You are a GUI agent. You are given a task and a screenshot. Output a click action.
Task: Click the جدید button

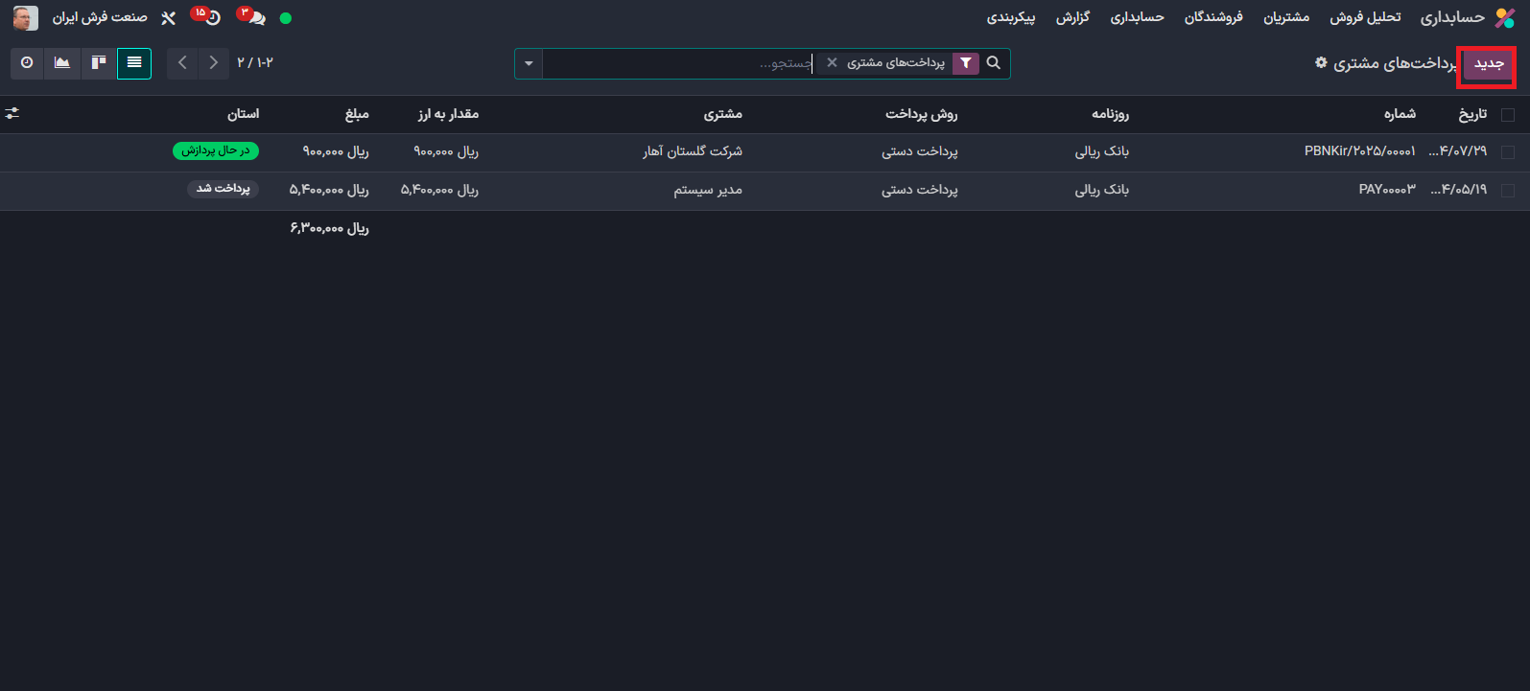[x=1489, y=64]
